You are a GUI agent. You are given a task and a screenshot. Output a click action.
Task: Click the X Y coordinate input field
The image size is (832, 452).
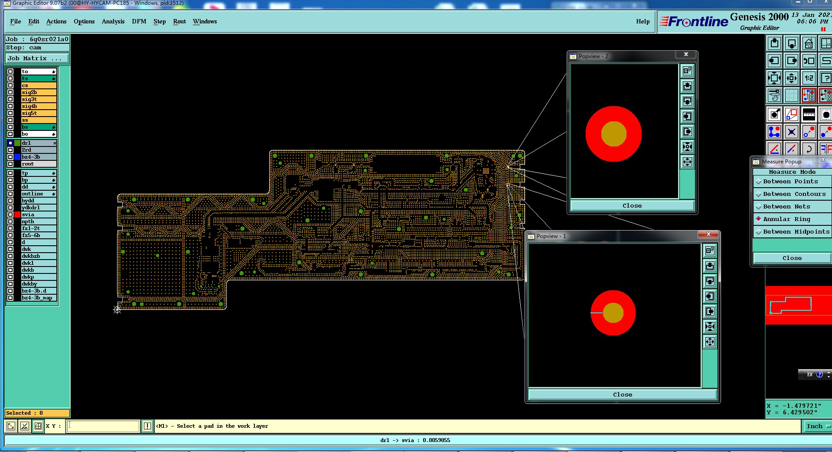(104, 426)
